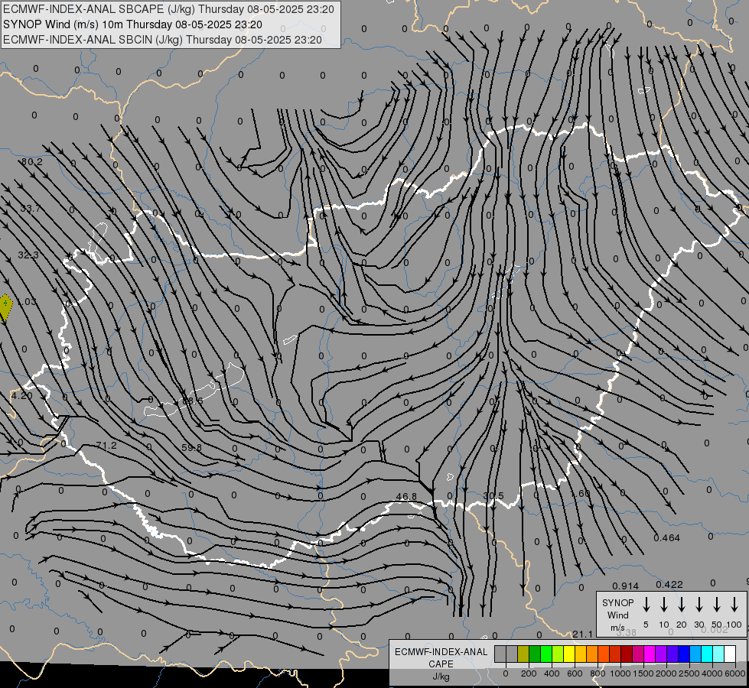Pick the lime swatch right of the 400 tick

pyautogui.click(x=558, y=654)
